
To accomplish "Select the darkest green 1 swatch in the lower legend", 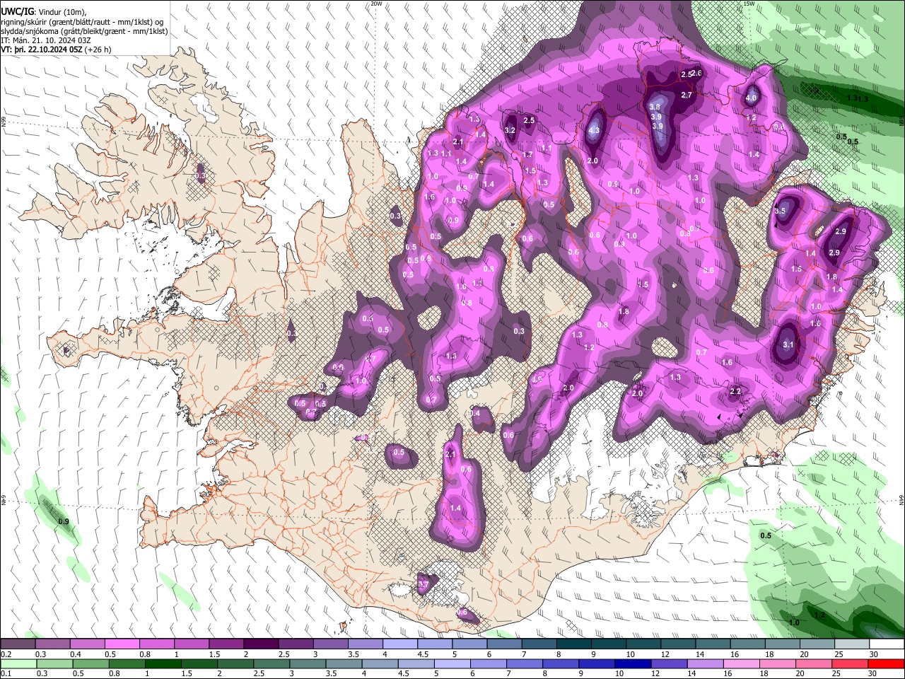I will point(163,664).
